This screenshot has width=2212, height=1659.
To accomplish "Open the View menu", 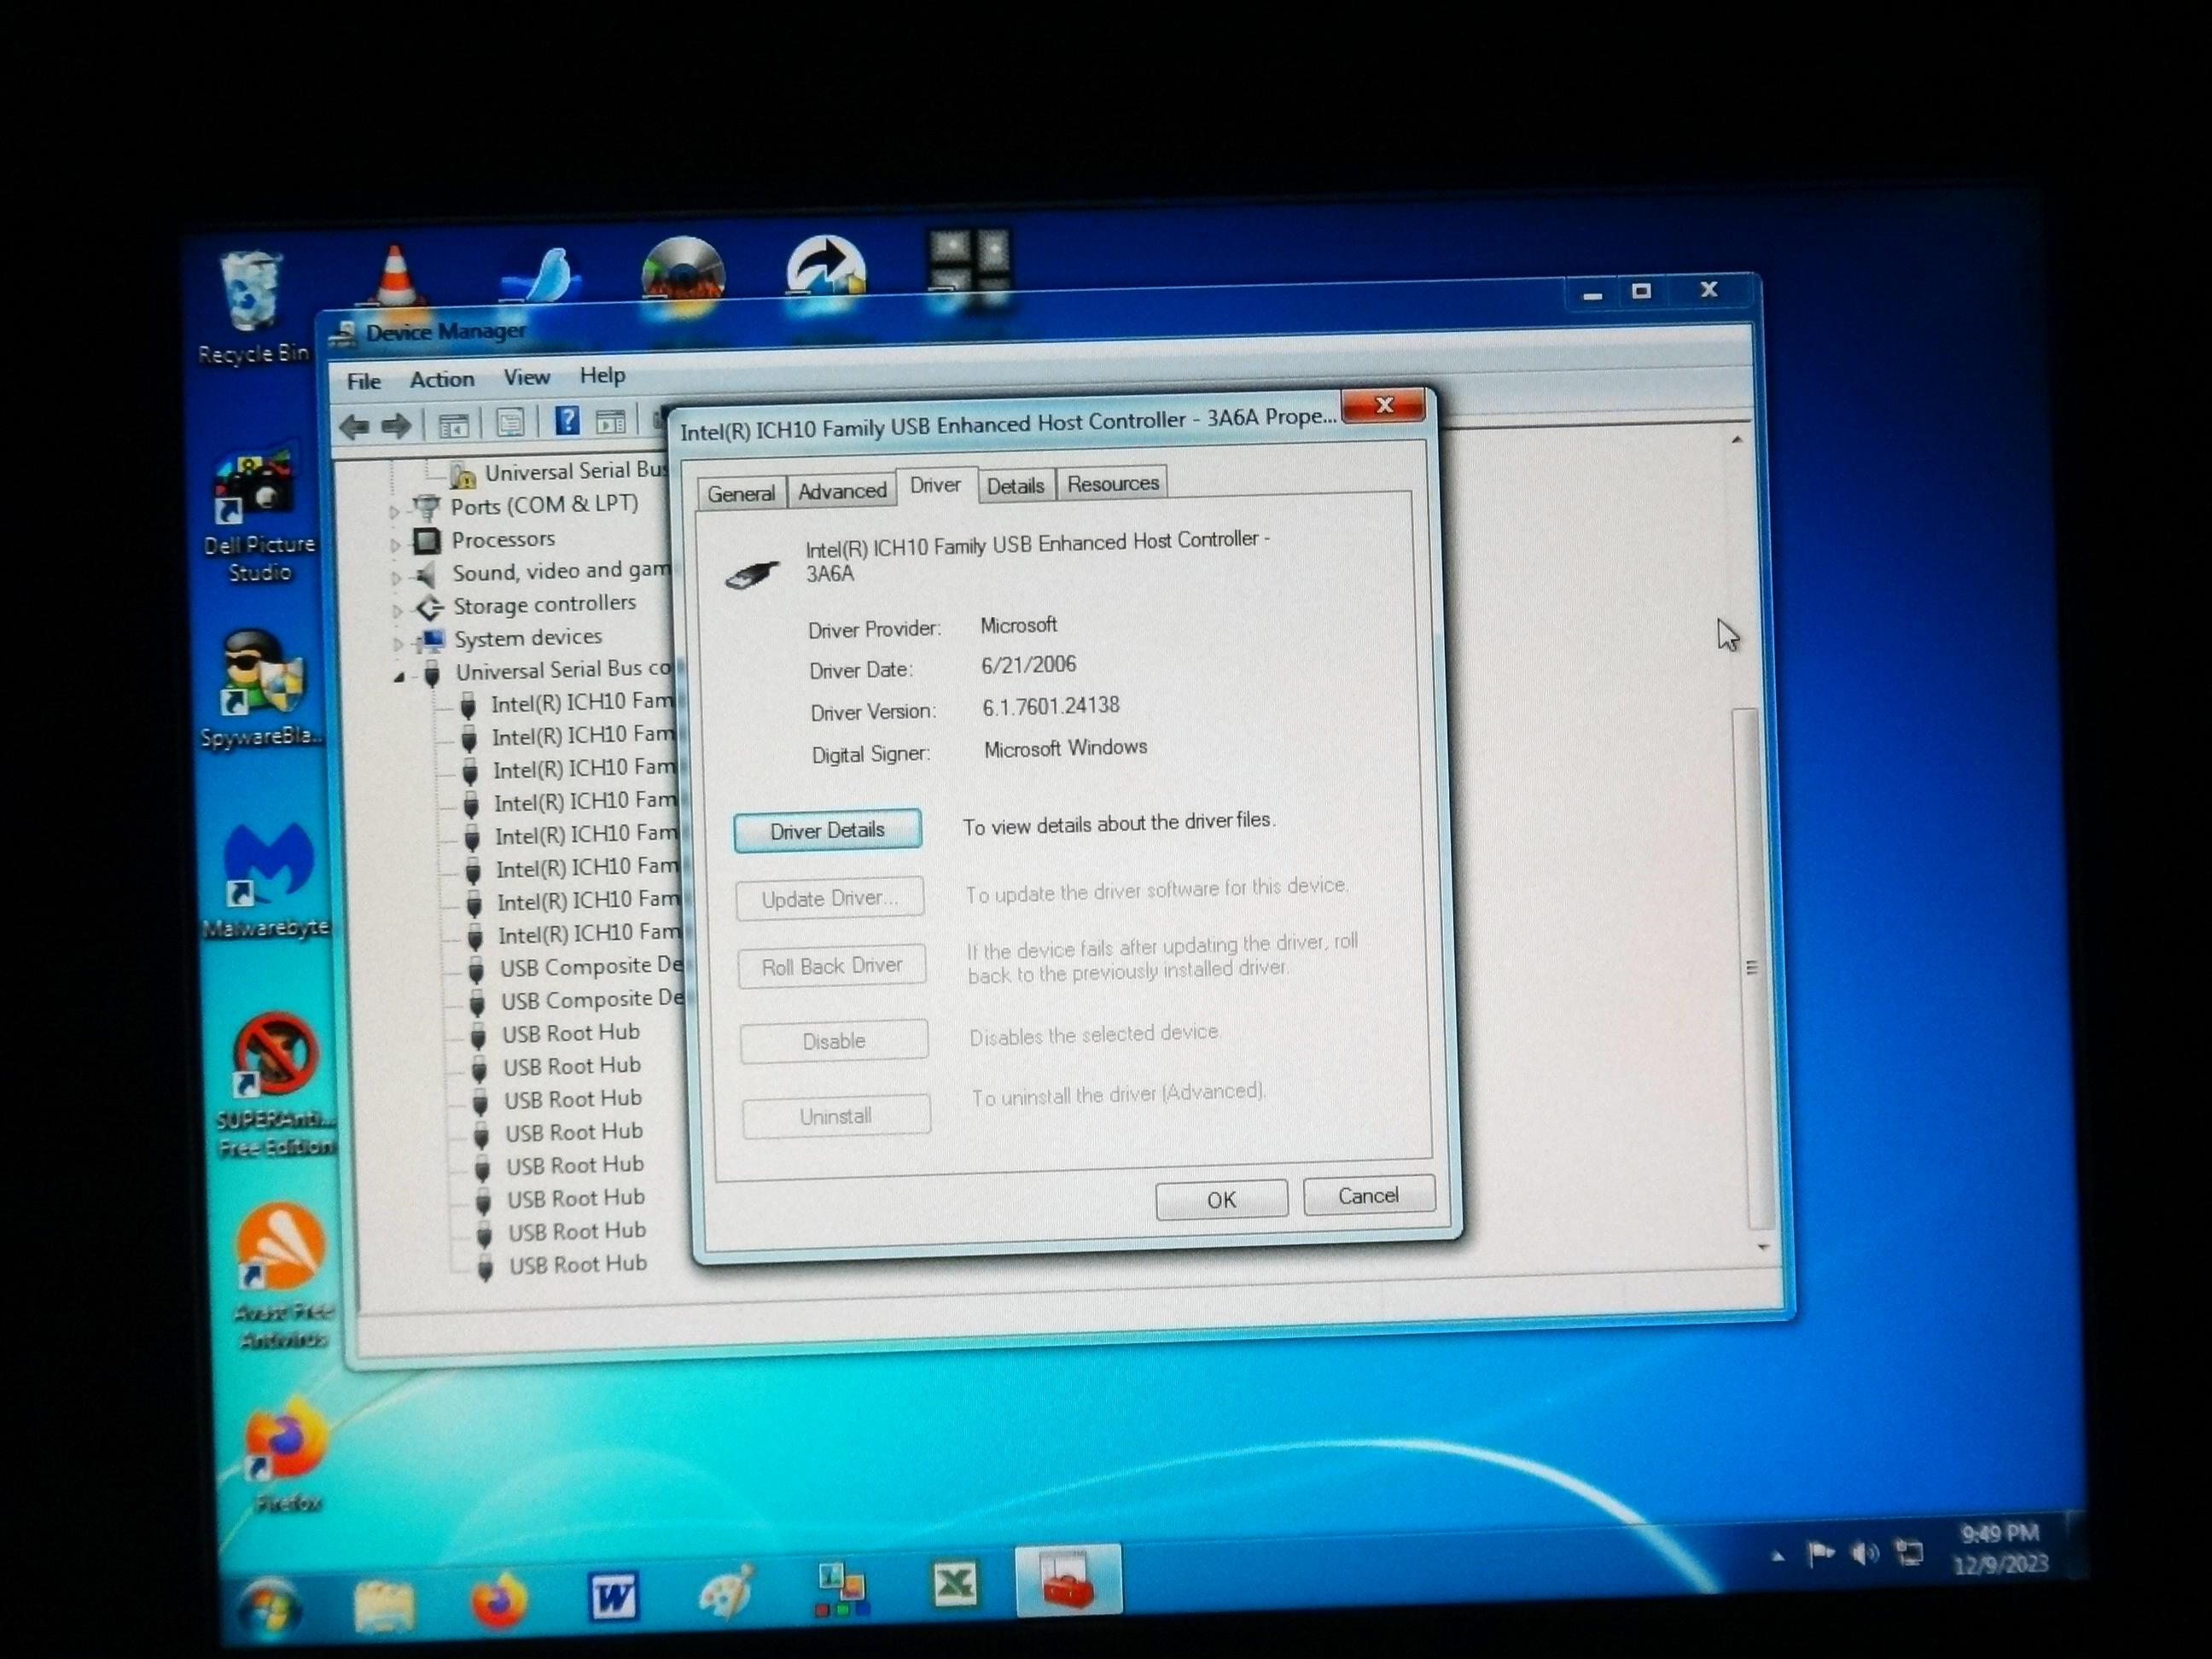I will 527,377.
